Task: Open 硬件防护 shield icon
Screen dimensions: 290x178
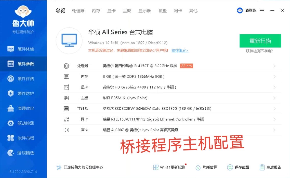Action: (x=10, y=93)
